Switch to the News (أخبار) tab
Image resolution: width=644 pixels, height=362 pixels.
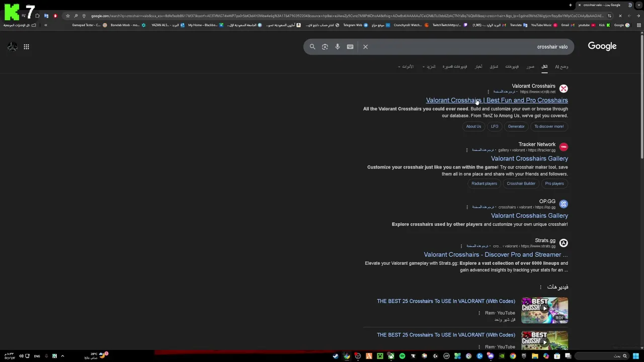tap(478, 66)
